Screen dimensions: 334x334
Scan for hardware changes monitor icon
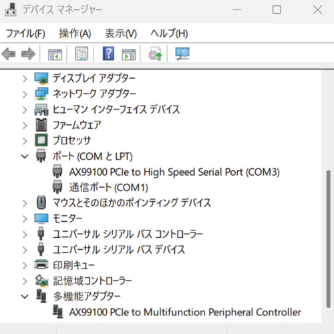(x=182, y=54)
